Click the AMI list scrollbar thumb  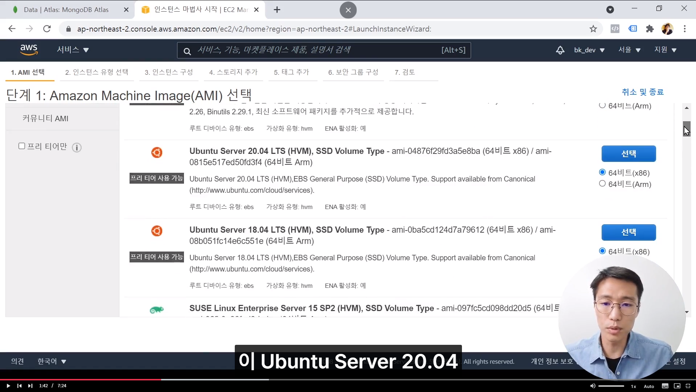(687, 128)
